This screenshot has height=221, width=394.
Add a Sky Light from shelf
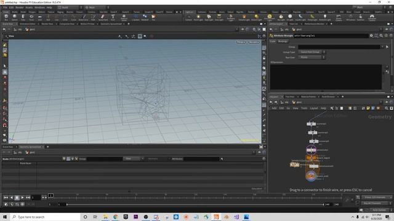pos(281,17)
